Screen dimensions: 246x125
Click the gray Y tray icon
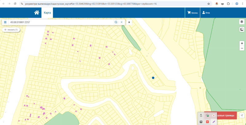click(x=201, y=122)
